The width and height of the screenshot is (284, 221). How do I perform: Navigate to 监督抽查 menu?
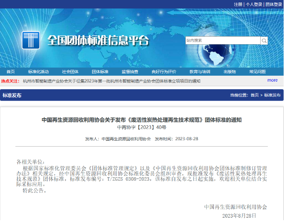coord(130,72)
